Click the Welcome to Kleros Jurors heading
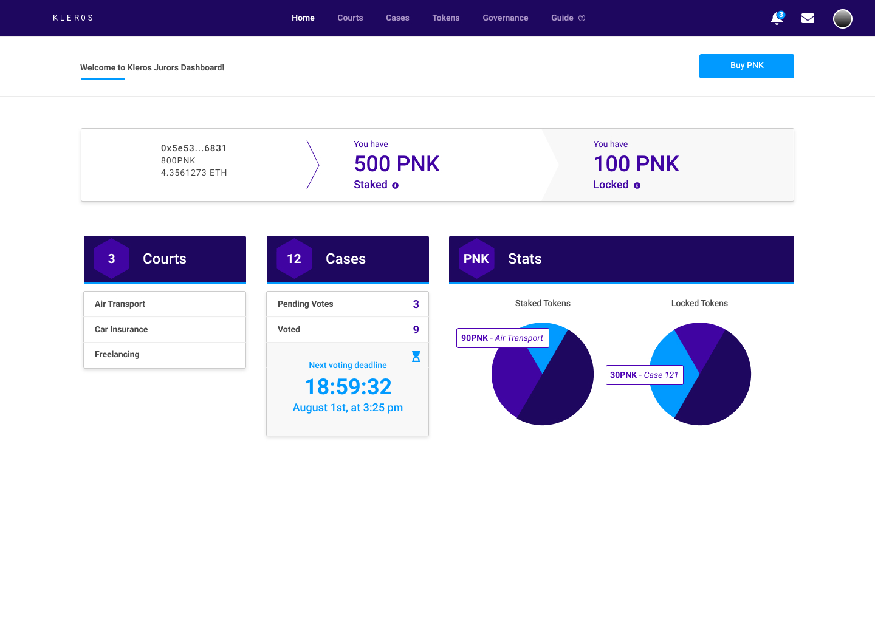 point(153,68)
